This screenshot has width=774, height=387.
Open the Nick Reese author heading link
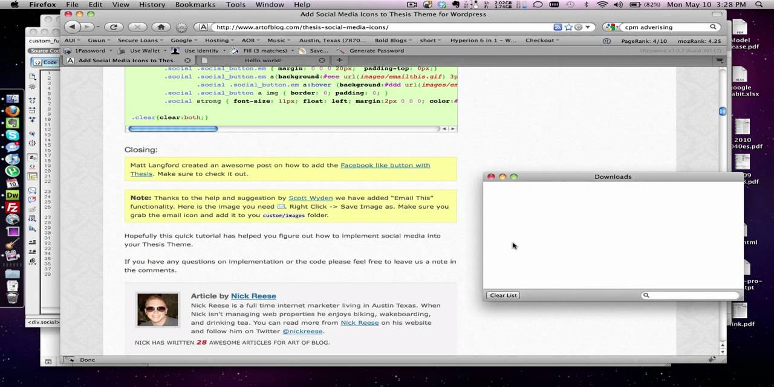pos(253,296)
